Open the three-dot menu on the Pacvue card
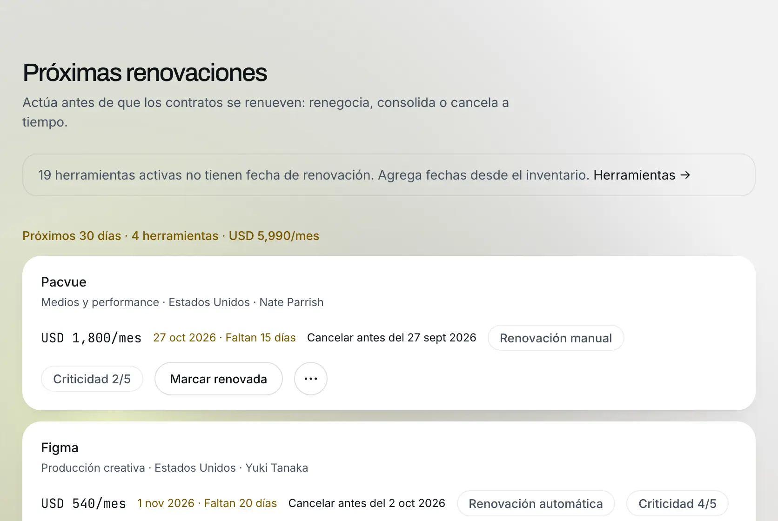This screenshot has height=521, width=778. point(311,379)
